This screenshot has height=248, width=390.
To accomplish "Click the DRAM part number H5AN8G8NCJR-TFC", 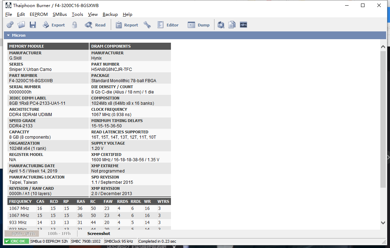I will [112, 69].
